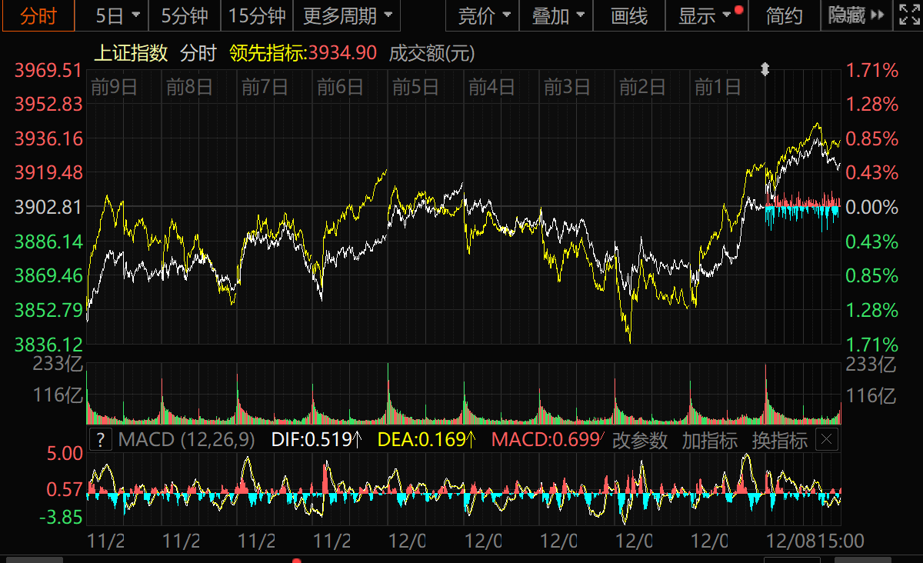Image resolution: width=923 pixels, height=563 pixels.
Task: Click 加指标 to add an indicator
Action: point(709,440)
